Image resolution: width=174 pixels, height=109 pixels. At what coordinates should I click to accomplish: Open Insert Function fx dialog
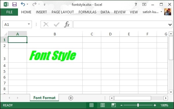coord(67,24)
